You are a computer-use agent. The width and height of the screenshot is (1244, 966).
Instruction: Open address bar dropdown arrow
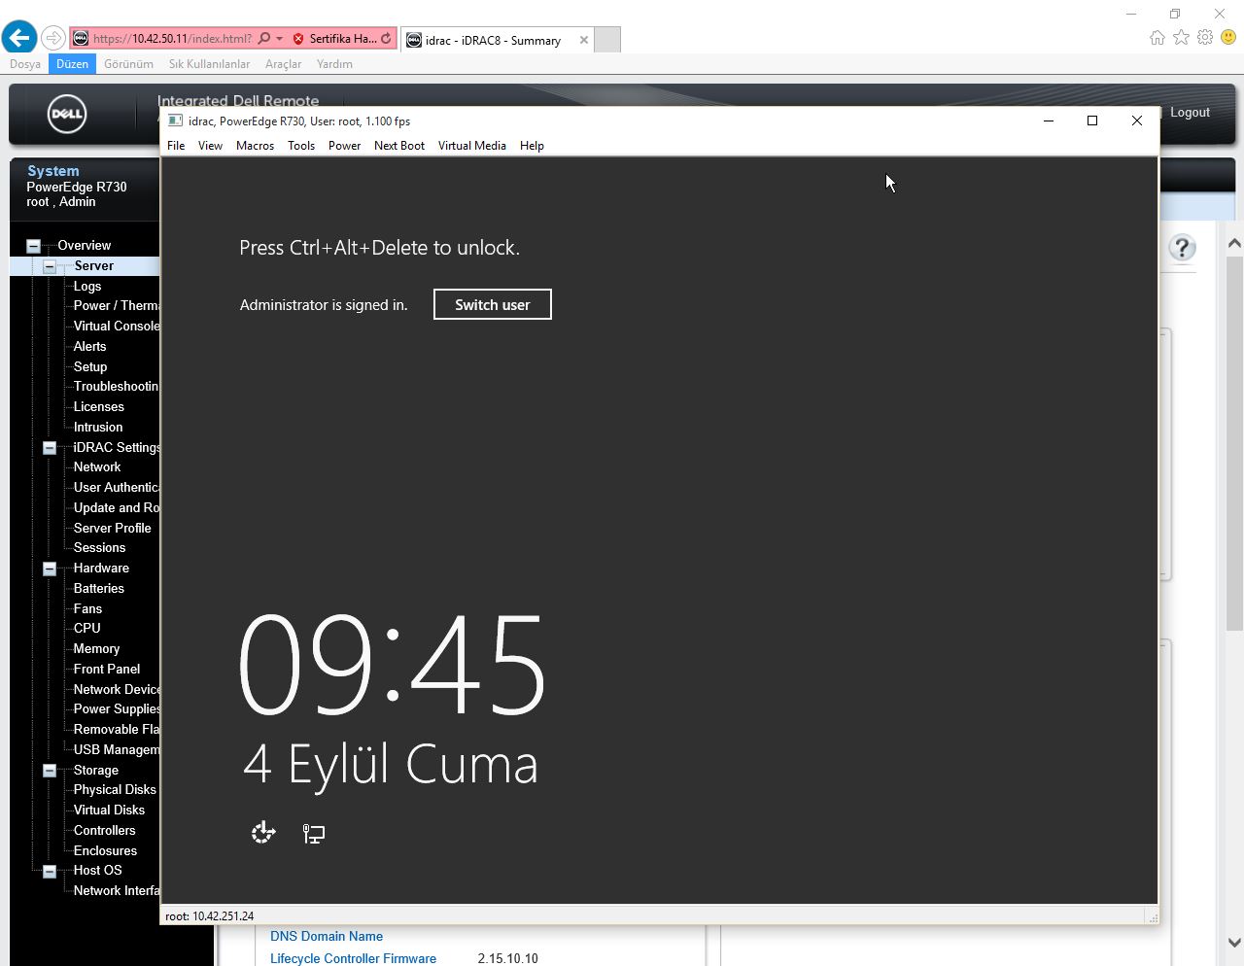click(280, 39)
